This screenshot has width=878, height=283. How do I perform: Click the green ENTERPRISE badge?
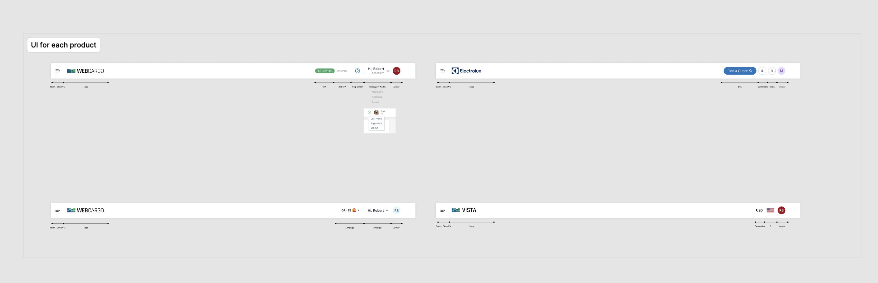[324, 71]
